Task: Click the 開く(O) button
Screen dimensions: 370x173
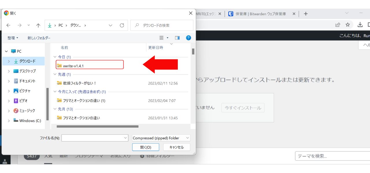Action: pos(146,147)
